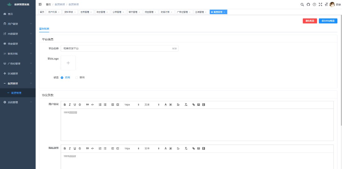
Task: Collapse the sidebar with the hamburger icon
Action: click(40, 4)
